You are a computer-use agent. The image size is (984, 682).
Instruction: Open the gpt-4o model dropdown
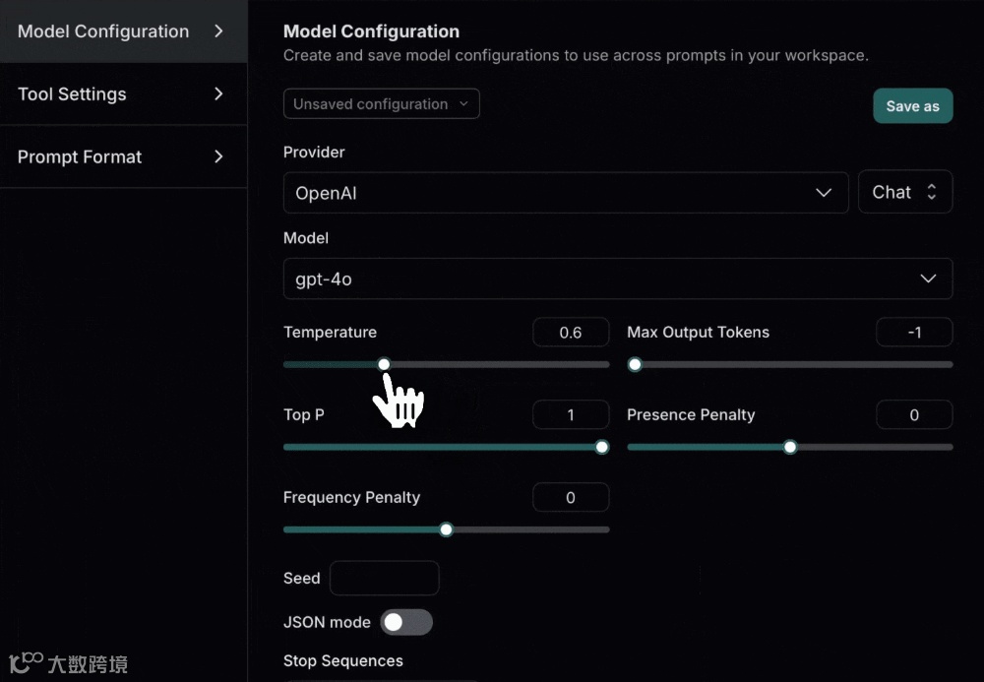tap(617, 279)
